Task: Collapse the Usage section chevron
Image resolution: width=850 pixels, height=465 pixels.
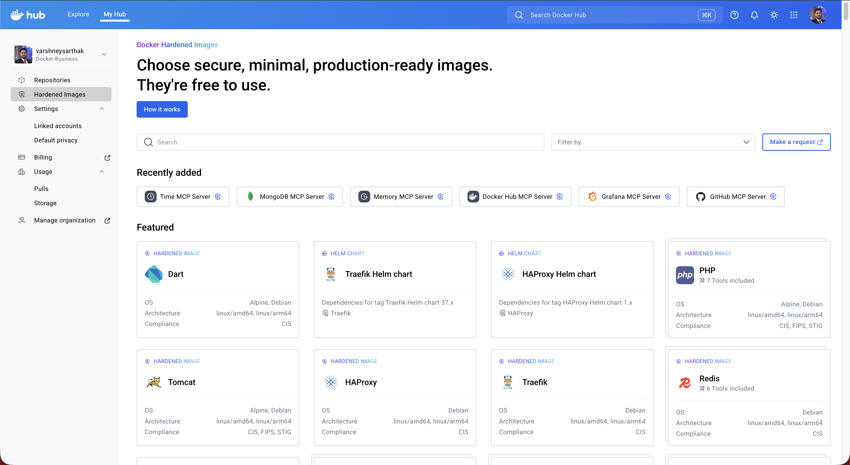Action: pos(102,172)
